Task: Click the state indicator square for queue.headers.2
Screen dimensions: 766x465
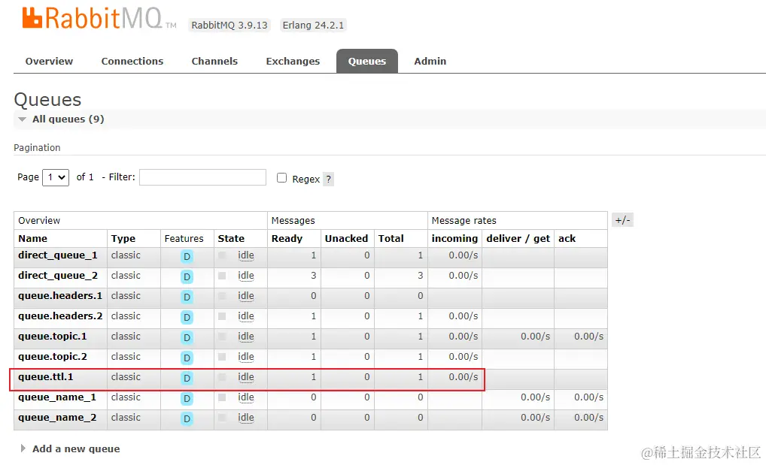Action: [x=222, y=316]
